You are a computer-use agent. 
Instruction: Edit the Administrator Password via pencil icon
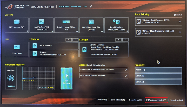tap(126, 70)
